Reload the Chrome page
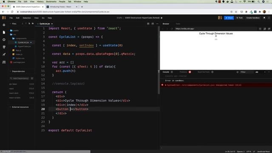This screenshot has width=272, height=153. click(x=12, y=12)
